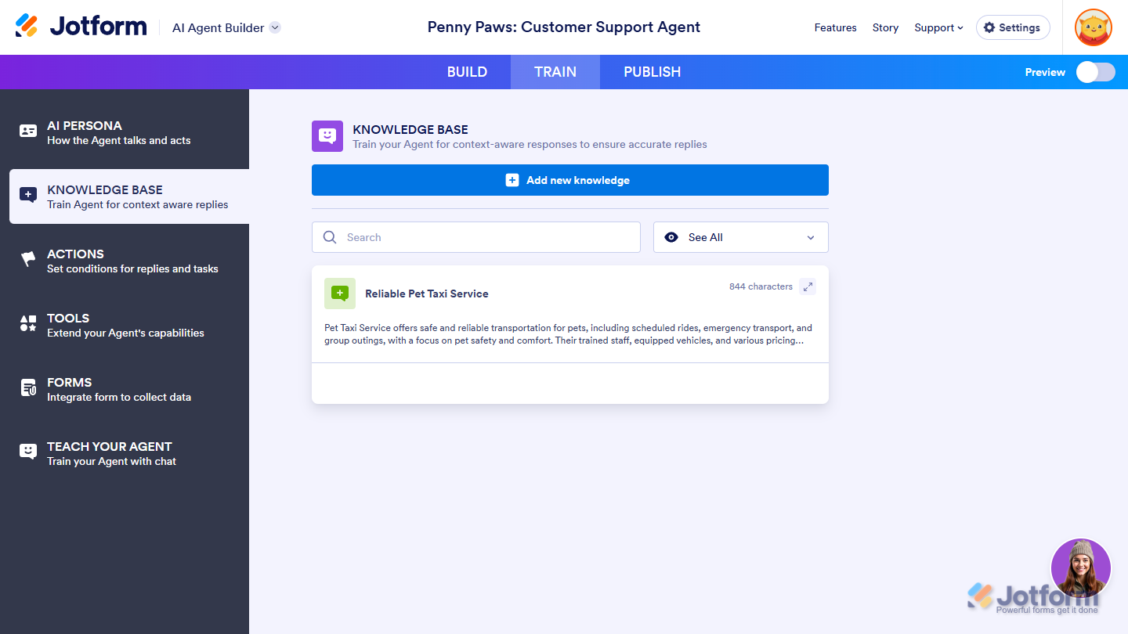Open the See All filter dropdown
The height and width of the screenshot is (634, 1128).
pyautogui.click(x=740, y=237)
